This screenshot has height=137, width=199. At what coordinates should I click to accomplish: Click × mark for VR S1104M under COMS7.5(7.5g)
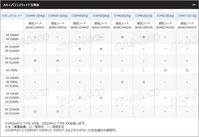pyautogui.click(x=187, y=61)
